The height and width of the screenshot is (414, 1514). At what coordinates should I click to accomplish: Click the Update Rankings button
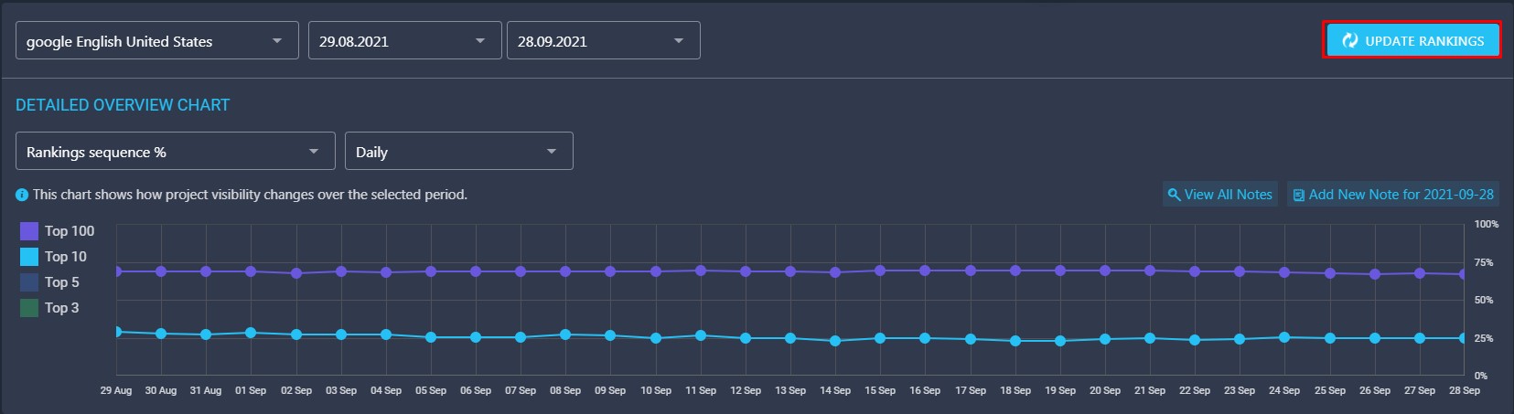pos(1412,40)
